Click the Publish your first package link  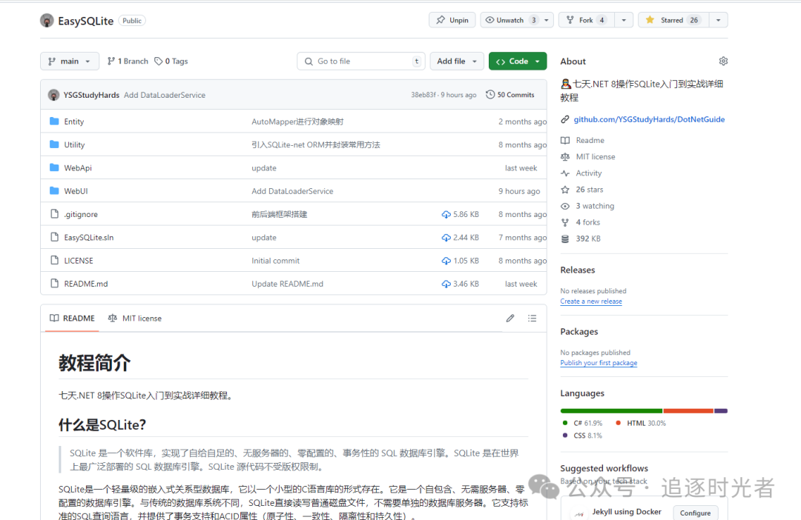(x=599, y=362)
